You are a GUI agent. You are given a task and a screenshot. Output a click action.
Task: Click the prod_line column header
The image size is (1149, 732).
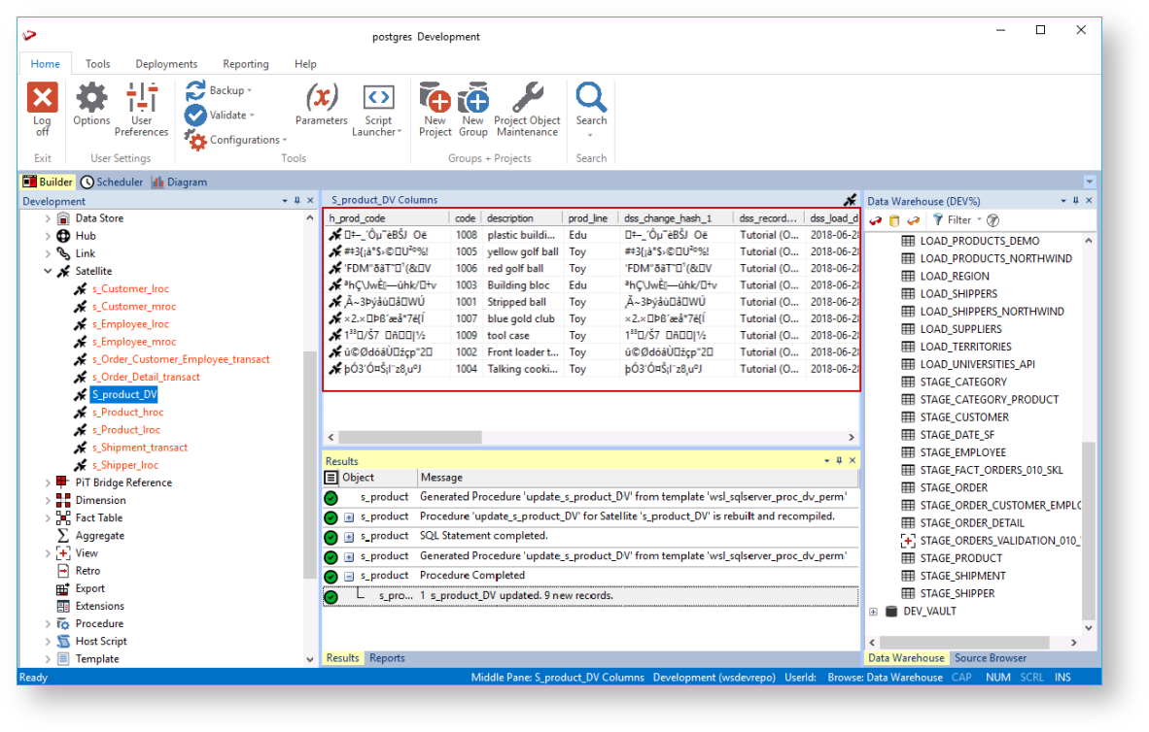tap(587, 218)
